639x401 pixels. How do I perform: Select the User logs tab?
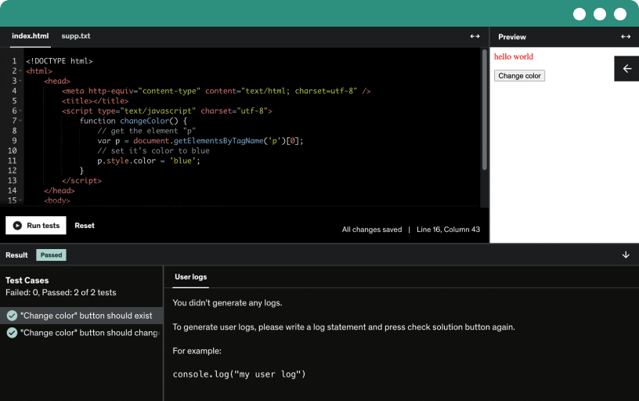pos(190,276)
